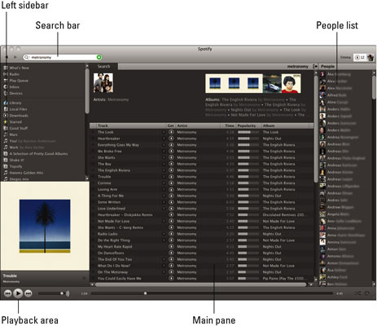Go forward with the navigation arrow

click(x=15, y=57)
